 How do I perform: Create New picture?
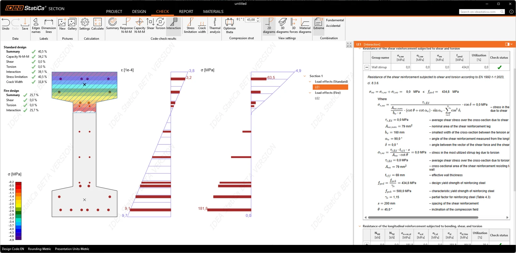[x=62, y=24]
